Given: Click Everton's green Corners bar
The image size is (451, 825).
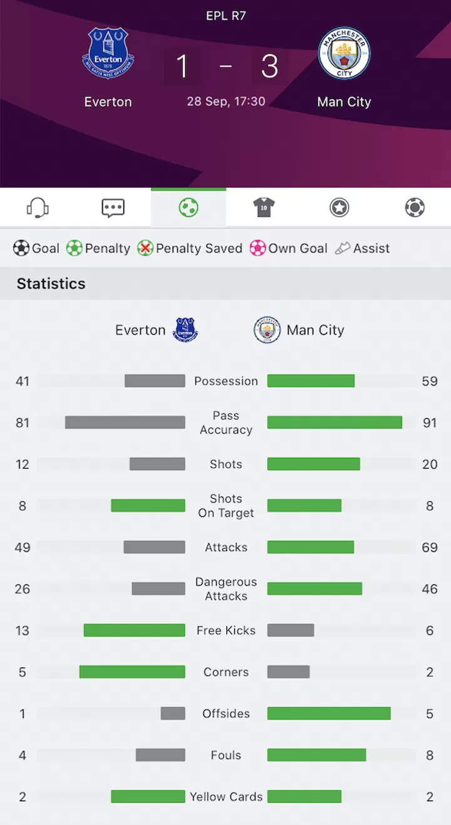Looking at the screenshot, I should (x=132, y=672).
